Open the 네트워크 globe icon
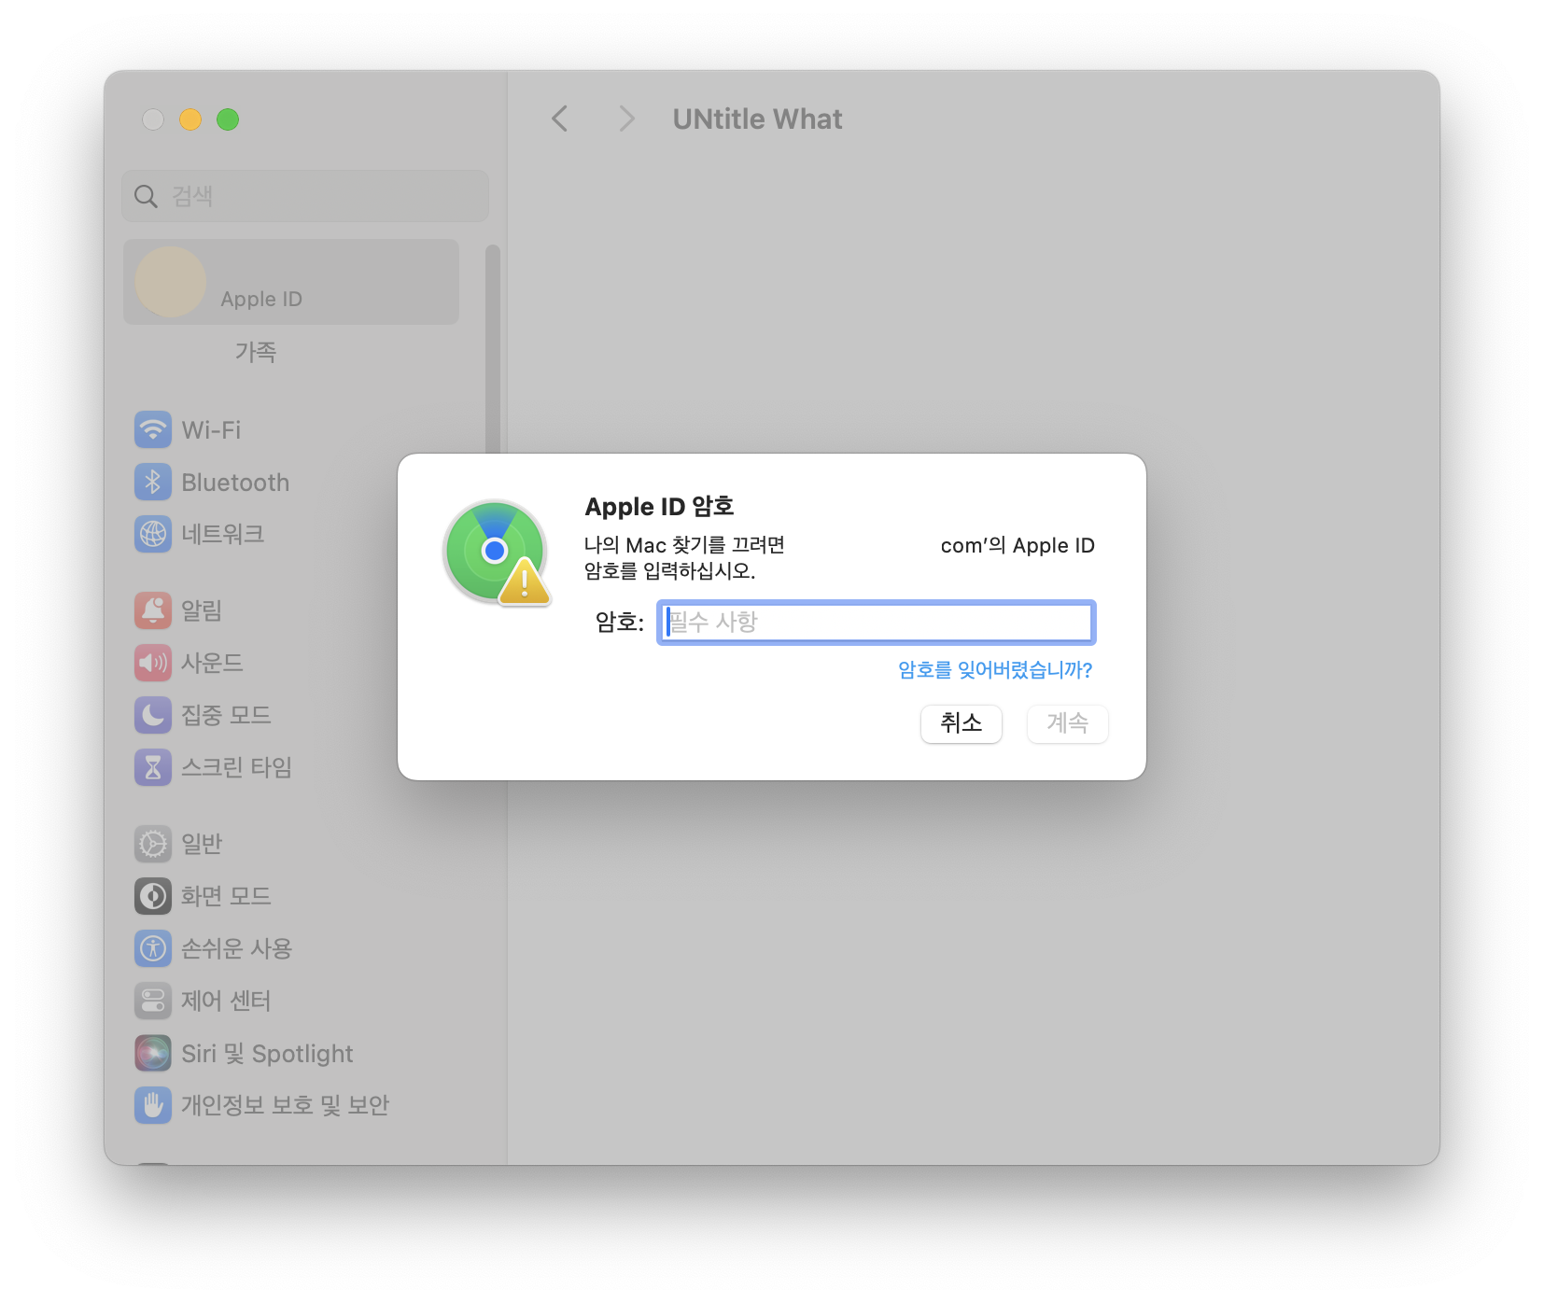 [x=153, y=534]
